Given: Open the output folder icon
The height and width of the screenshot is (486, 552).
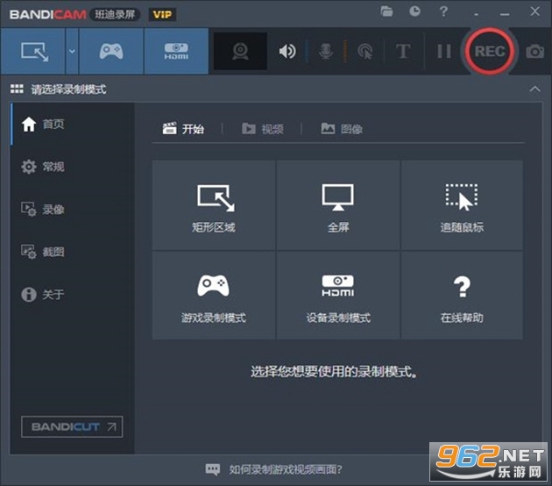Looking at the screenshot, I should point(386,11).
